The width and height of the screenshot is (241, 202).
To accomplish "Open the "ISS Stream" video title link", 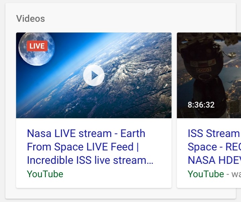I will (x=214, y=133).
